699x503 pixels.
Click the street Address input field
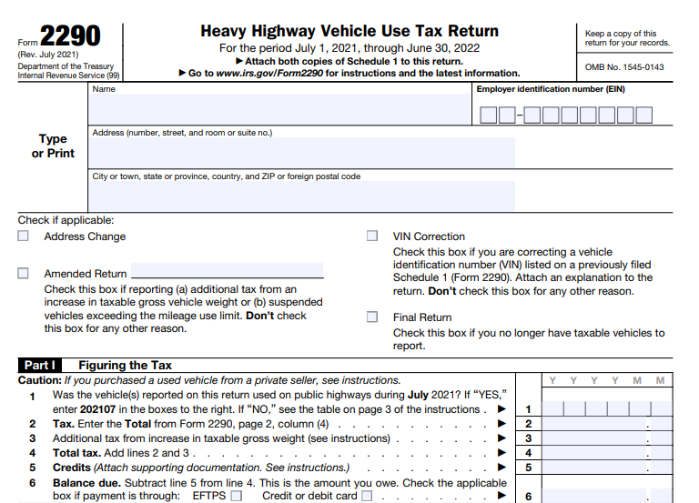302,153
